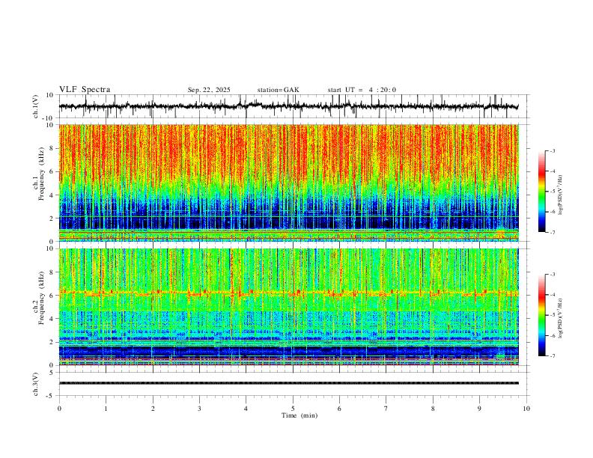
Task: Click the "VLF Spectra" plot title
Action: click(85, 90)
